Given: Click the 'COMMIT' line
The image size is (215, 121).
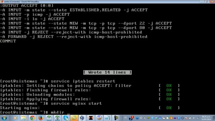Looking at the screenshot, I should tap(8, 41).
